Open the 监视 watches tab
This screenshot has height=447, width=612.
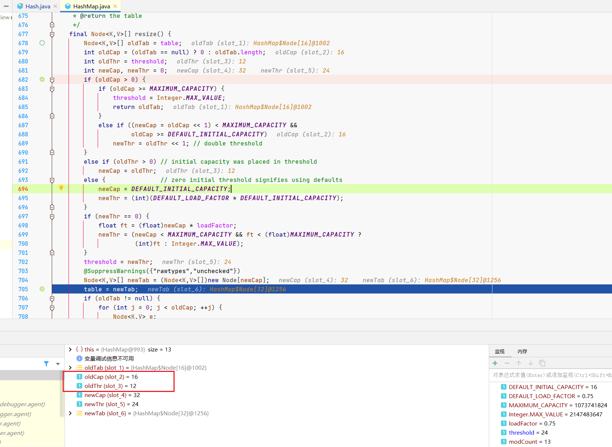500,351
